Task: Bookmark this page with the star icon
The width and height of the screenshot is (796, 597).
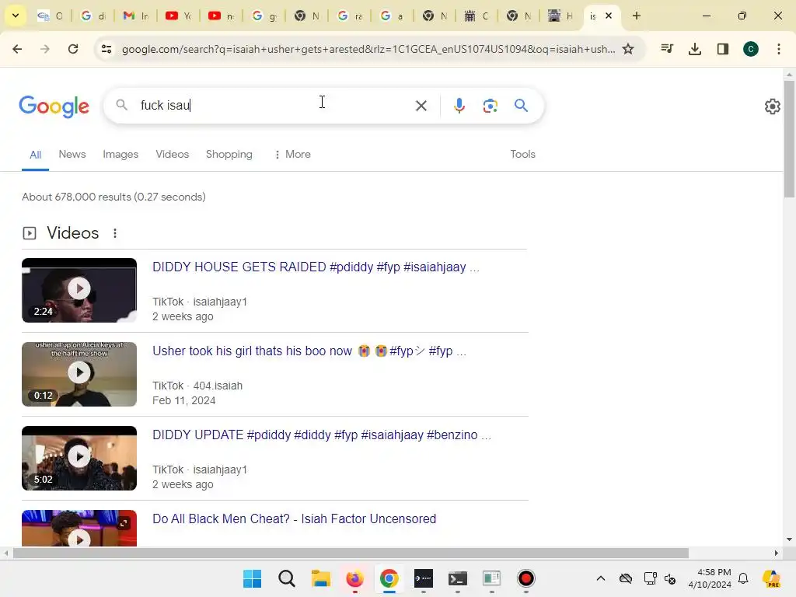Action: pyautogui.click(x=628, y=49)
